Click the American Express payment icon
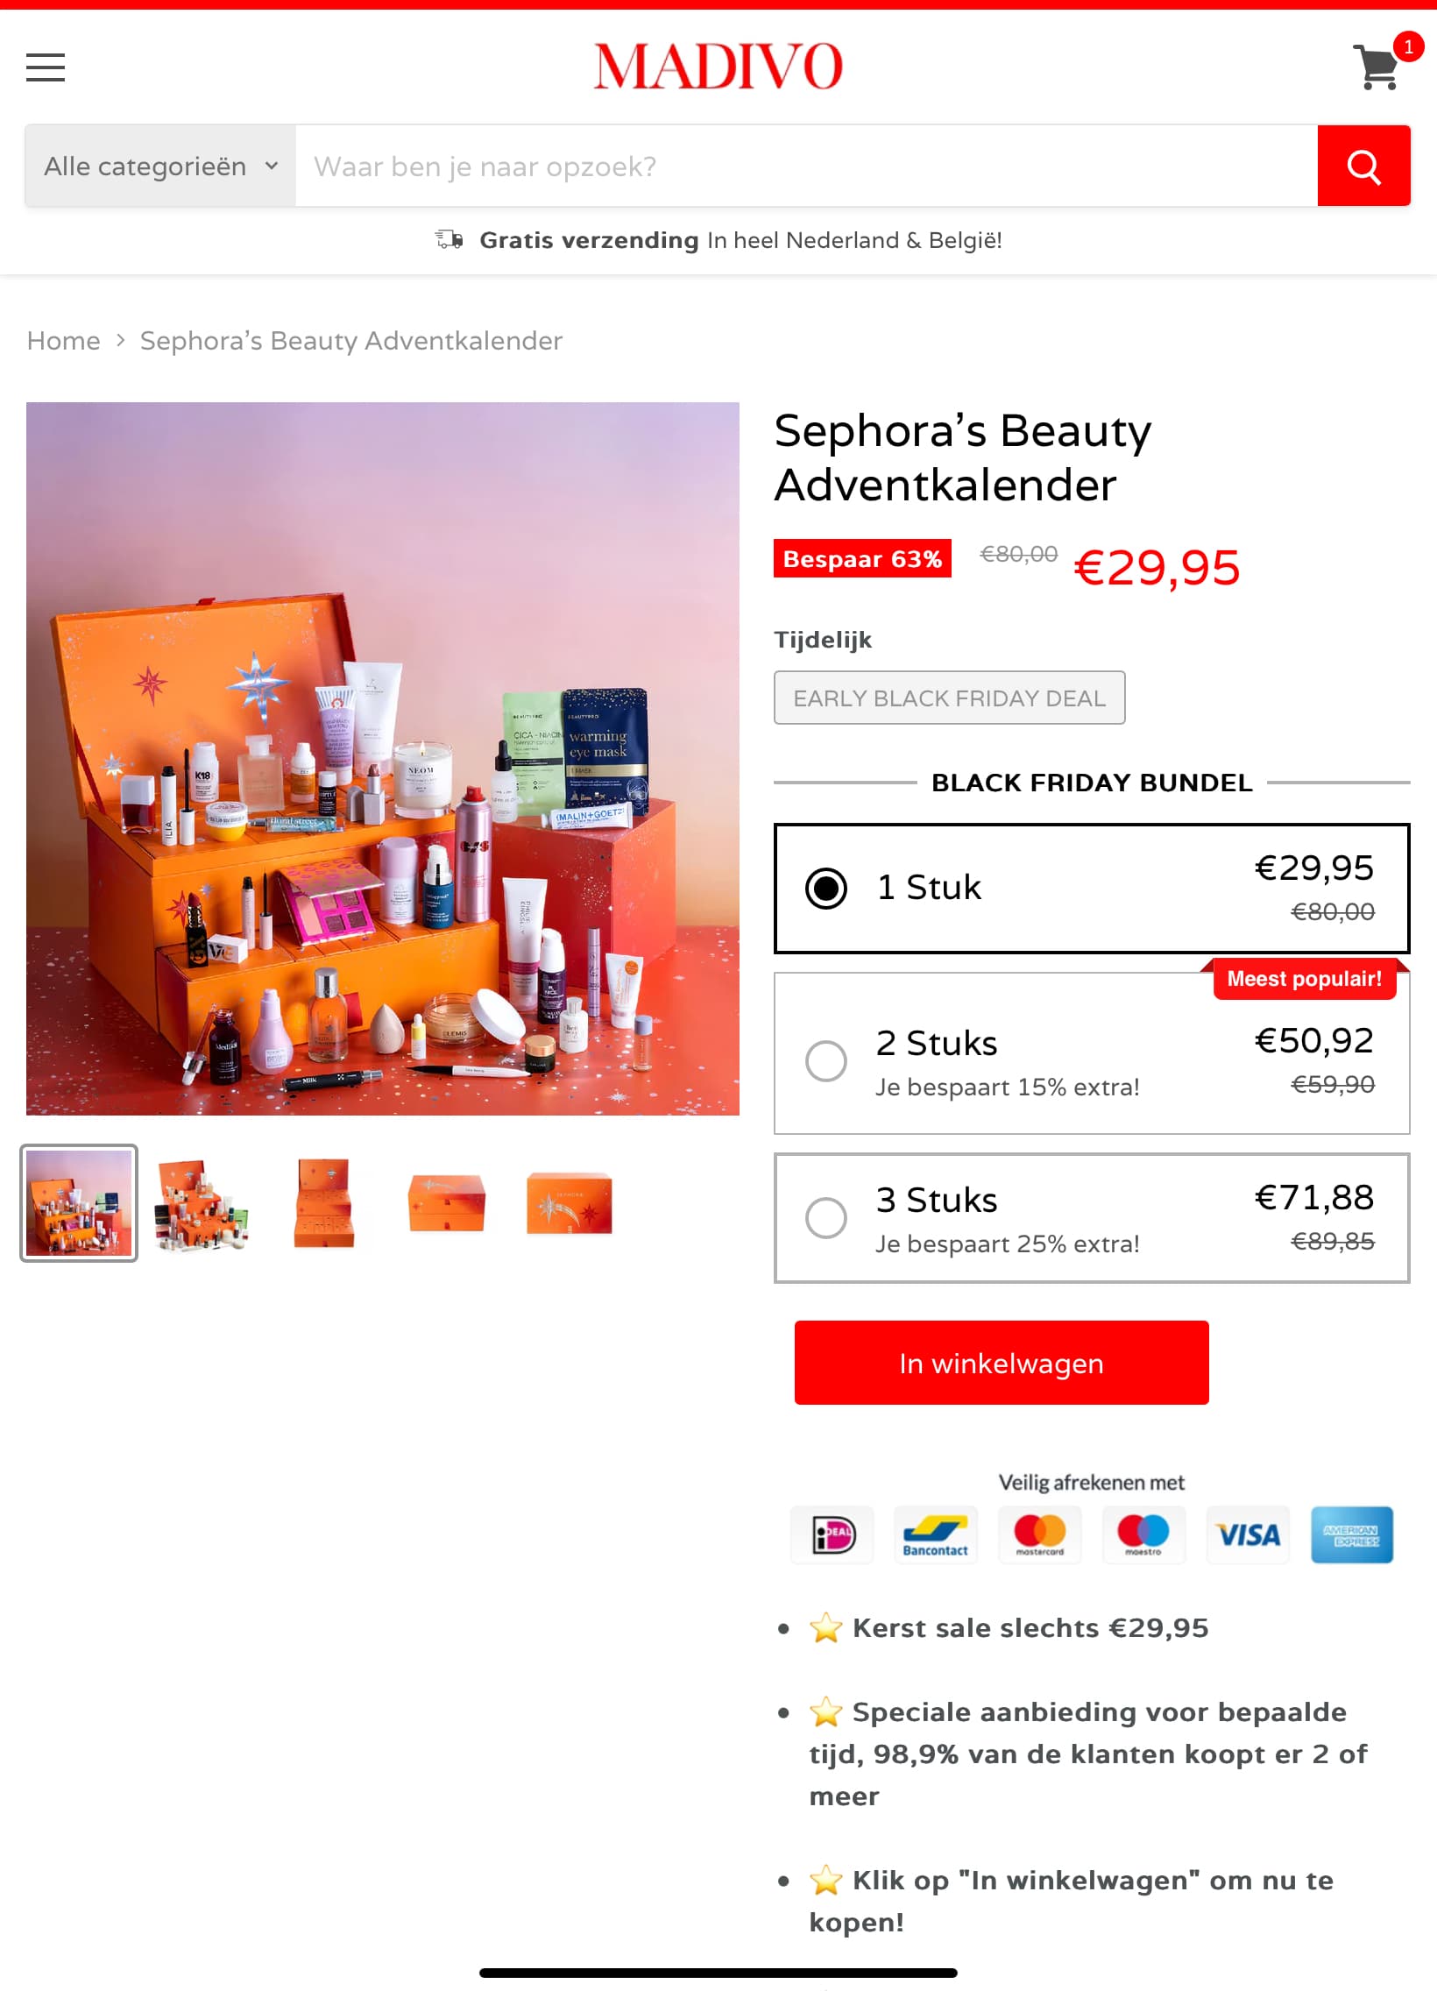This screenshot has width=1437, height=1991. [1352, 1534]
